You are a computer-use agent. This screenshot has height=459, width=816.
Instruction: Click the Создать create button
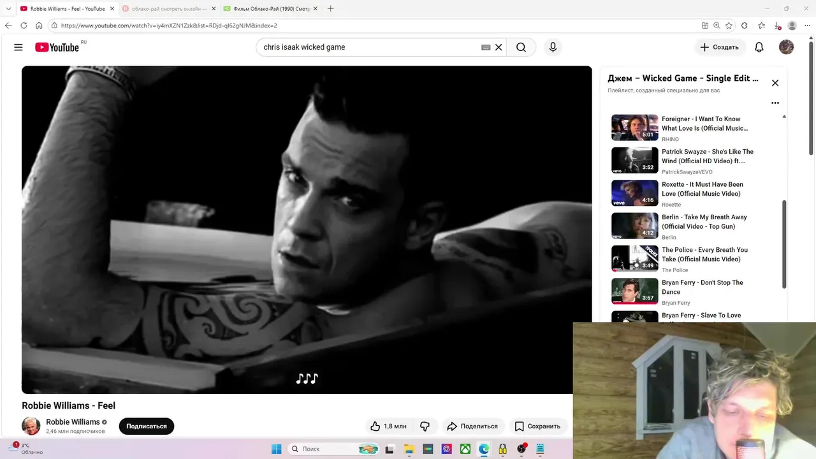[x=720, y=47]
